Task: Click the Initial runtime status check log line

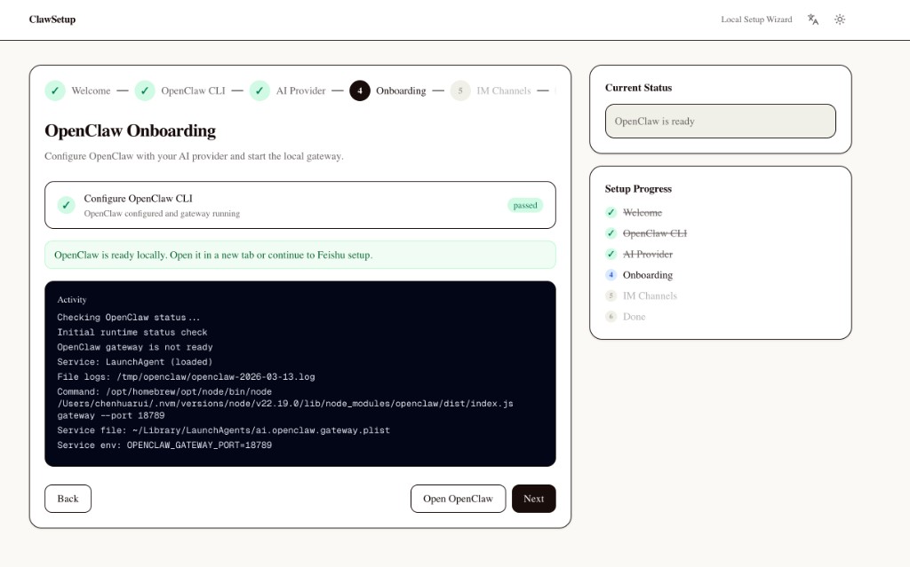Action: [132, 333]
